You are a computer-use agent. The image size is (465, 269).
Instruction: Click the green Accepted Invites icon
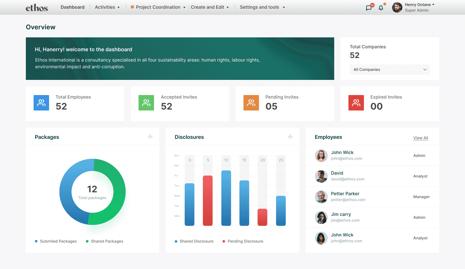(146, 103)
